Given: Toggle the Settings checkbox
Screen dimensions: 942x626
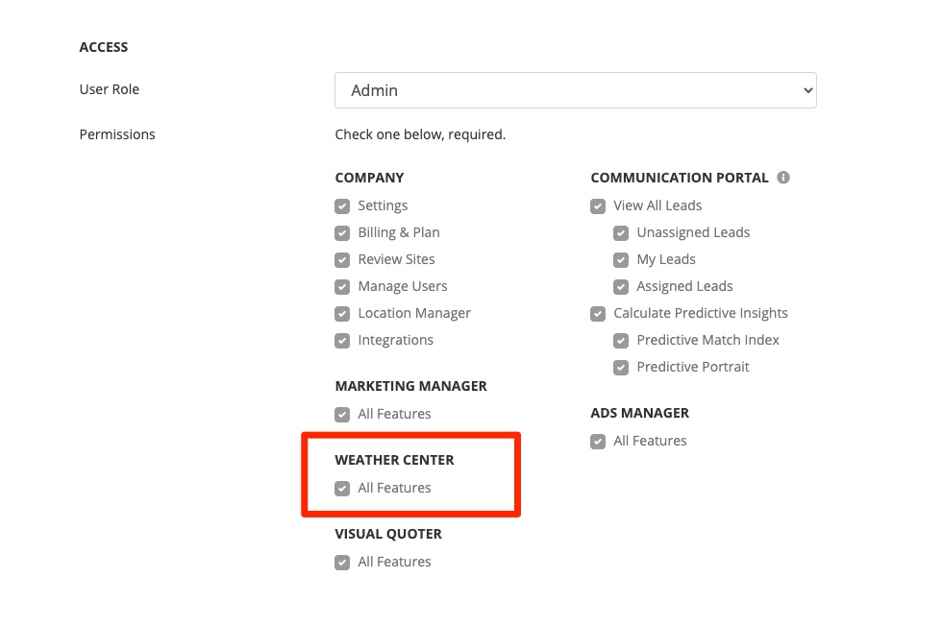Looking at the screenshot, I should [x=342, y=205].
